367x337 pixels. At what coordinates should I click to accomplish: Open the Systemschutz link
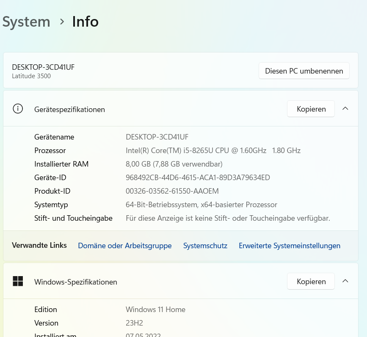(x=205, y=246)
